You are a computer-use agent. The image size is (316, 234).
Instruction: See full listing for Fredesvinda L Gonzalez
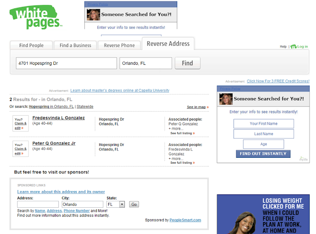point(182,133)
